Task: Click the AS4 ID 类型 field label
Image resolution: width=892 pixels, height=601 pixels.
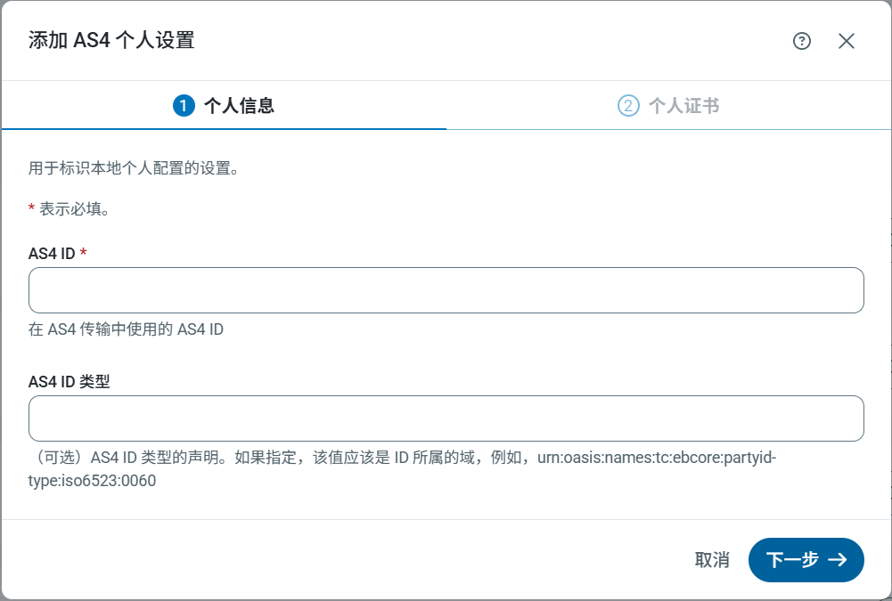Action: coord(69,382)
